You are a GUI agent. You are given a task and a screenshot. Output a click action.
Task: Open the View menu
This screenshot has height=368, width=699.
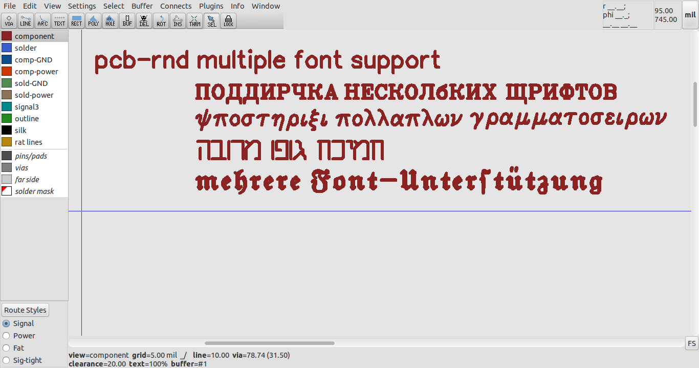[x=52, y=6]
